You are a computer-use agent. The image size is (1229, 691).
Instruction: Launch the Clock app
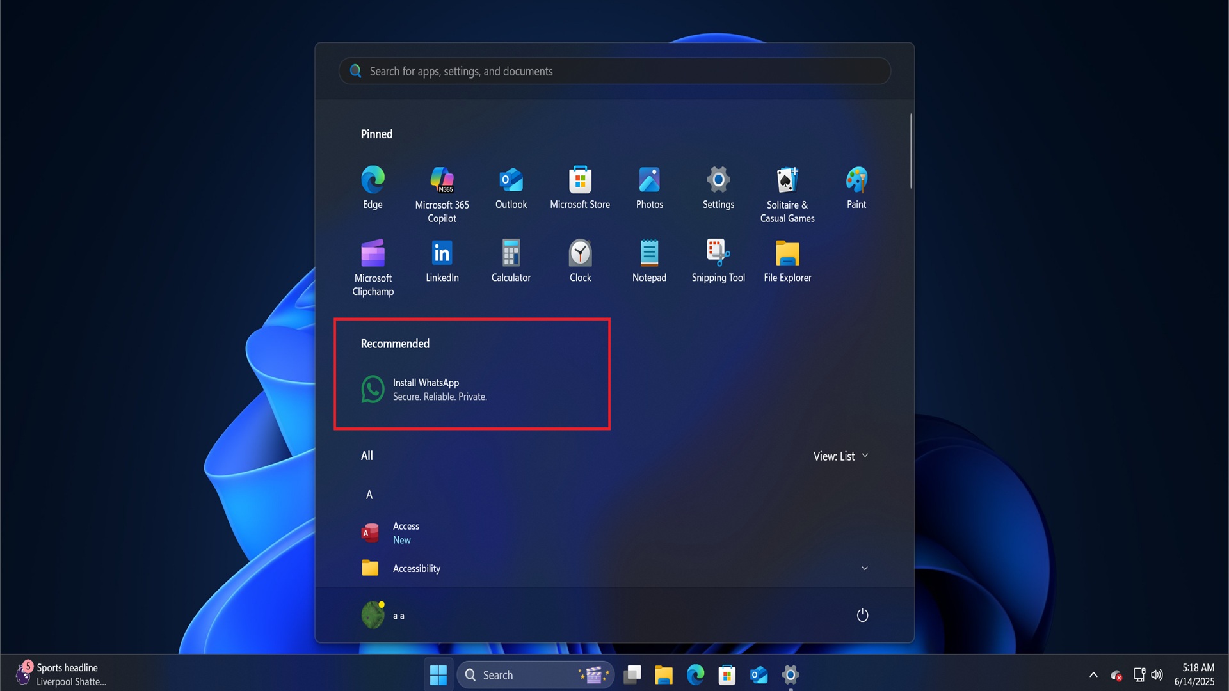(580, 253)
